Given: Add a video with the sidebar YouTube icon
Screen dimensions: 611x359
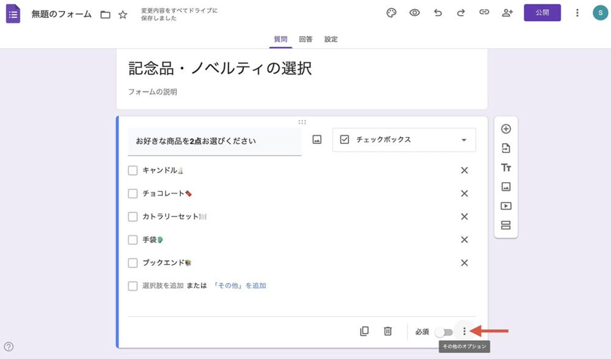Looking at the screenshot, I should point(505,205).
